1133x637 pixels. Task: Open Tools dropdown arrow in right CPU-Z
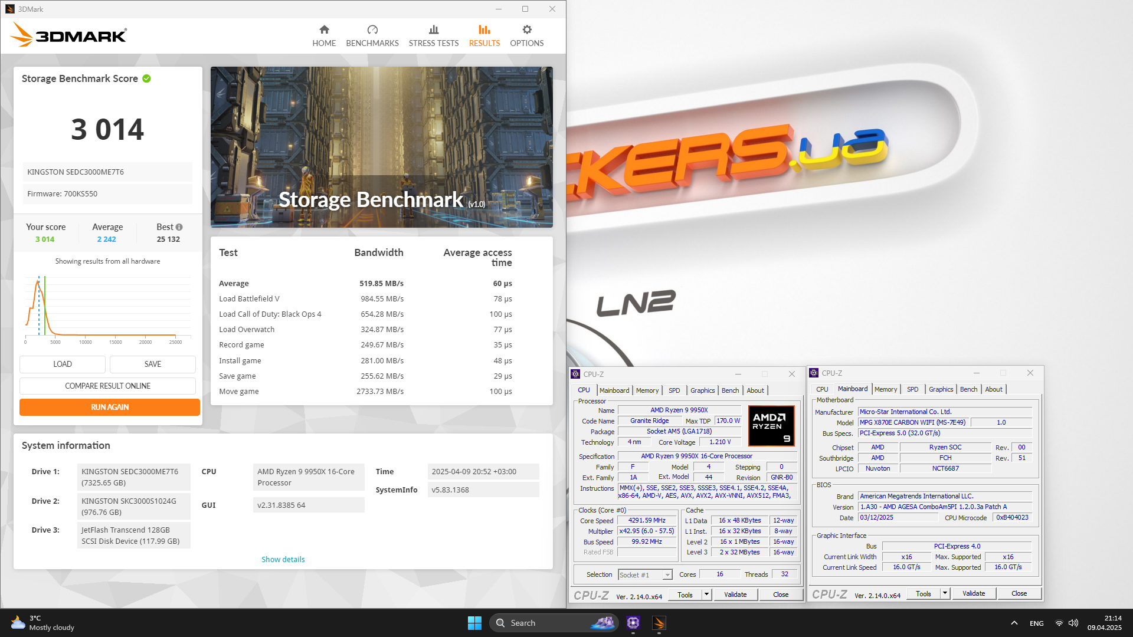[945, 593]
